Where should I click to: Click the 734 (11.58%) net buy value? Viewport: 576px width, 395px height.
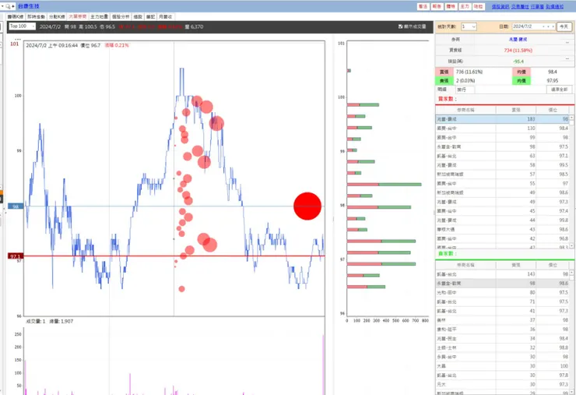pyautogui.click(x=518, y=51)
